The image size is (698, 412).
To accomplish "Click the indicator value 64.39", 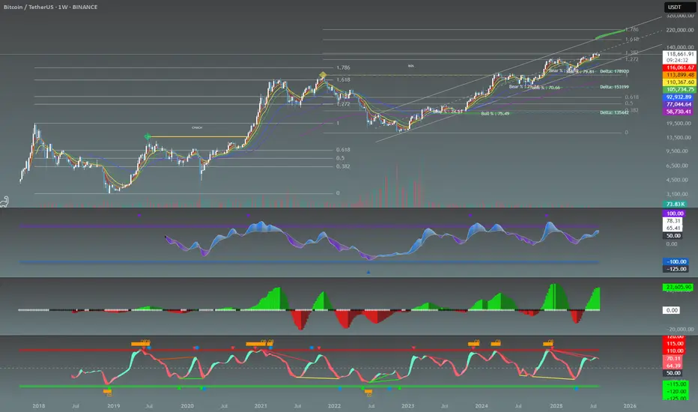I will point(673,366).
